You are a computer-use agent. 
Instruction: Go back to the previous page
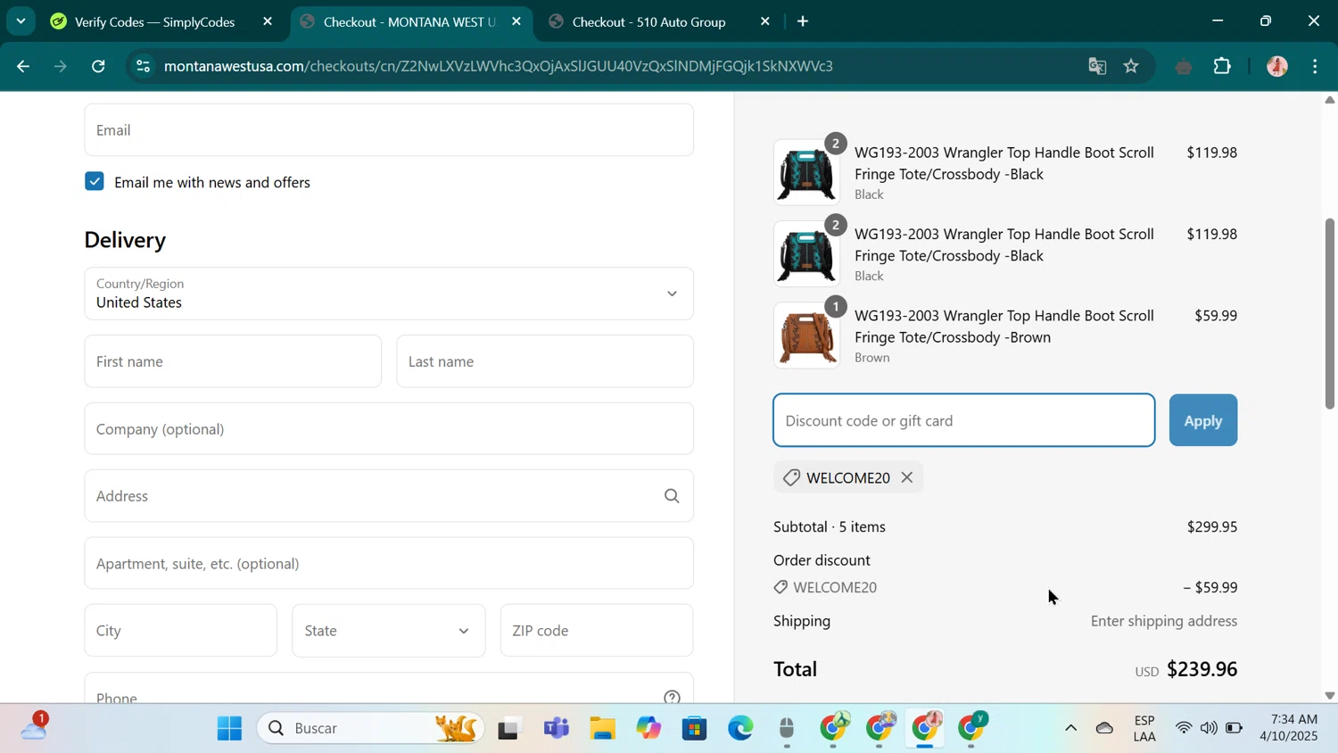pos(23,66)
